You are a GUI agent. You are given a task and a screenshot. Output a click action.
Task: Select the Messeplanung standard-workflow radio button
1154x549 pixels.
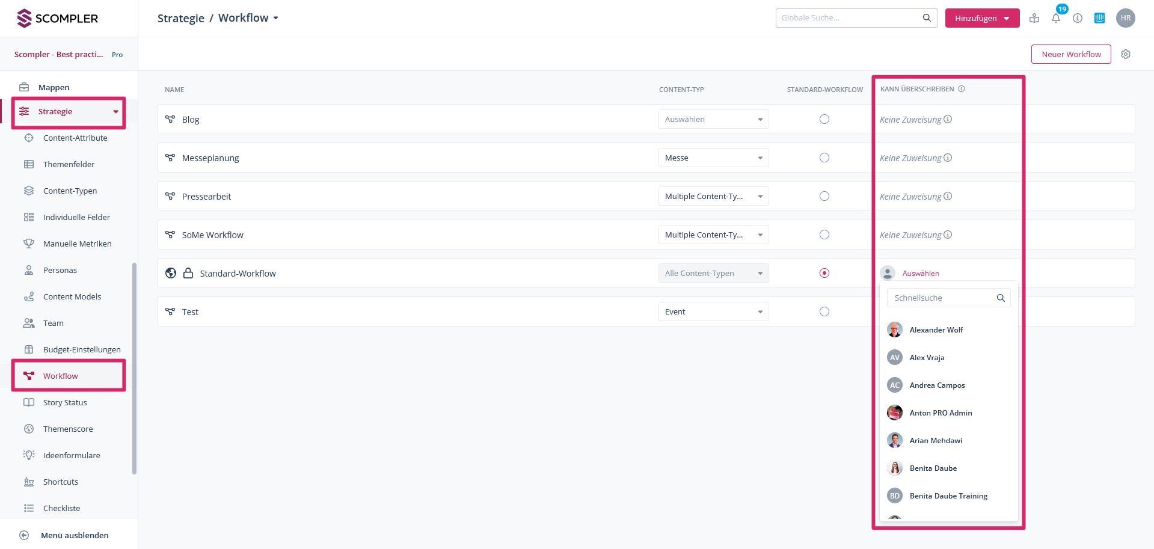click(824, 158)
